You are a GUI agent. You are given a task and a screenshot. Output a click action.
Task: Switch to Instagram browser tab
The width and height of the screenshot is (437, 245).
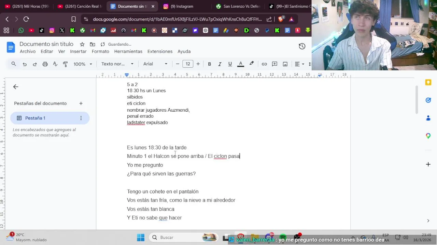click(x=184, y=6)
